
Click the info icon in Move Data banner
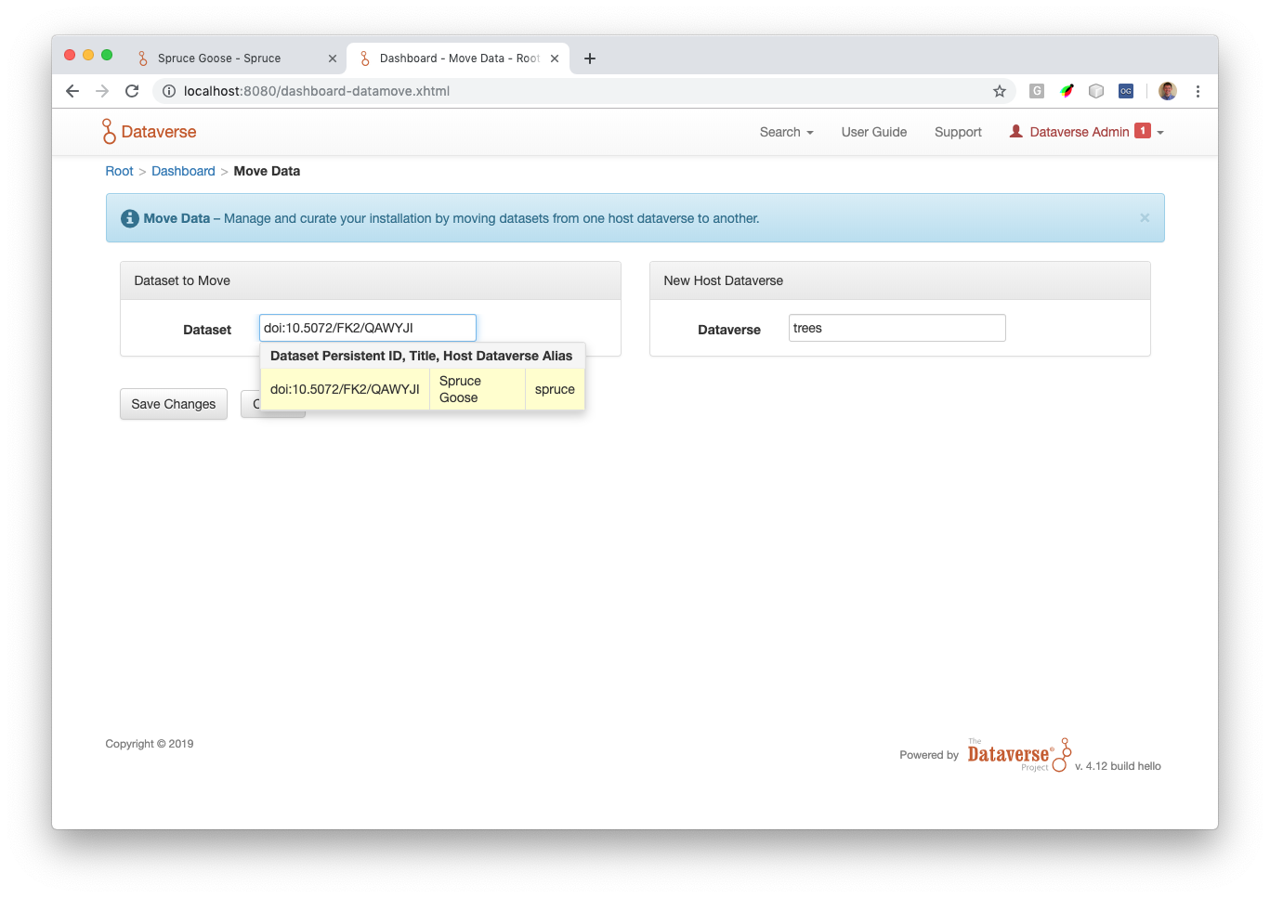(130, 218)
